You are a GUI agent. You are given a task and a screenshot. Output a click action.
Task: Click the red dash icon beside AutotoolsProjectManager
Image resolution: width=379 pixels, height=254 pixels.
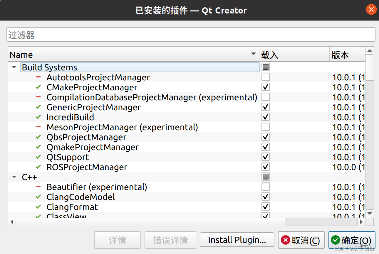coord(38,77)
